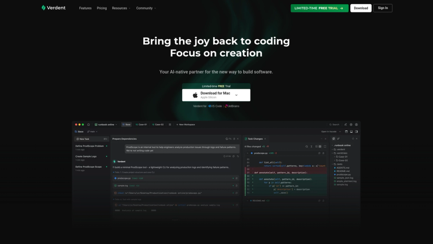Click the Verdent avatar in the chat
The image size is (433, 244).
point(114,162)
